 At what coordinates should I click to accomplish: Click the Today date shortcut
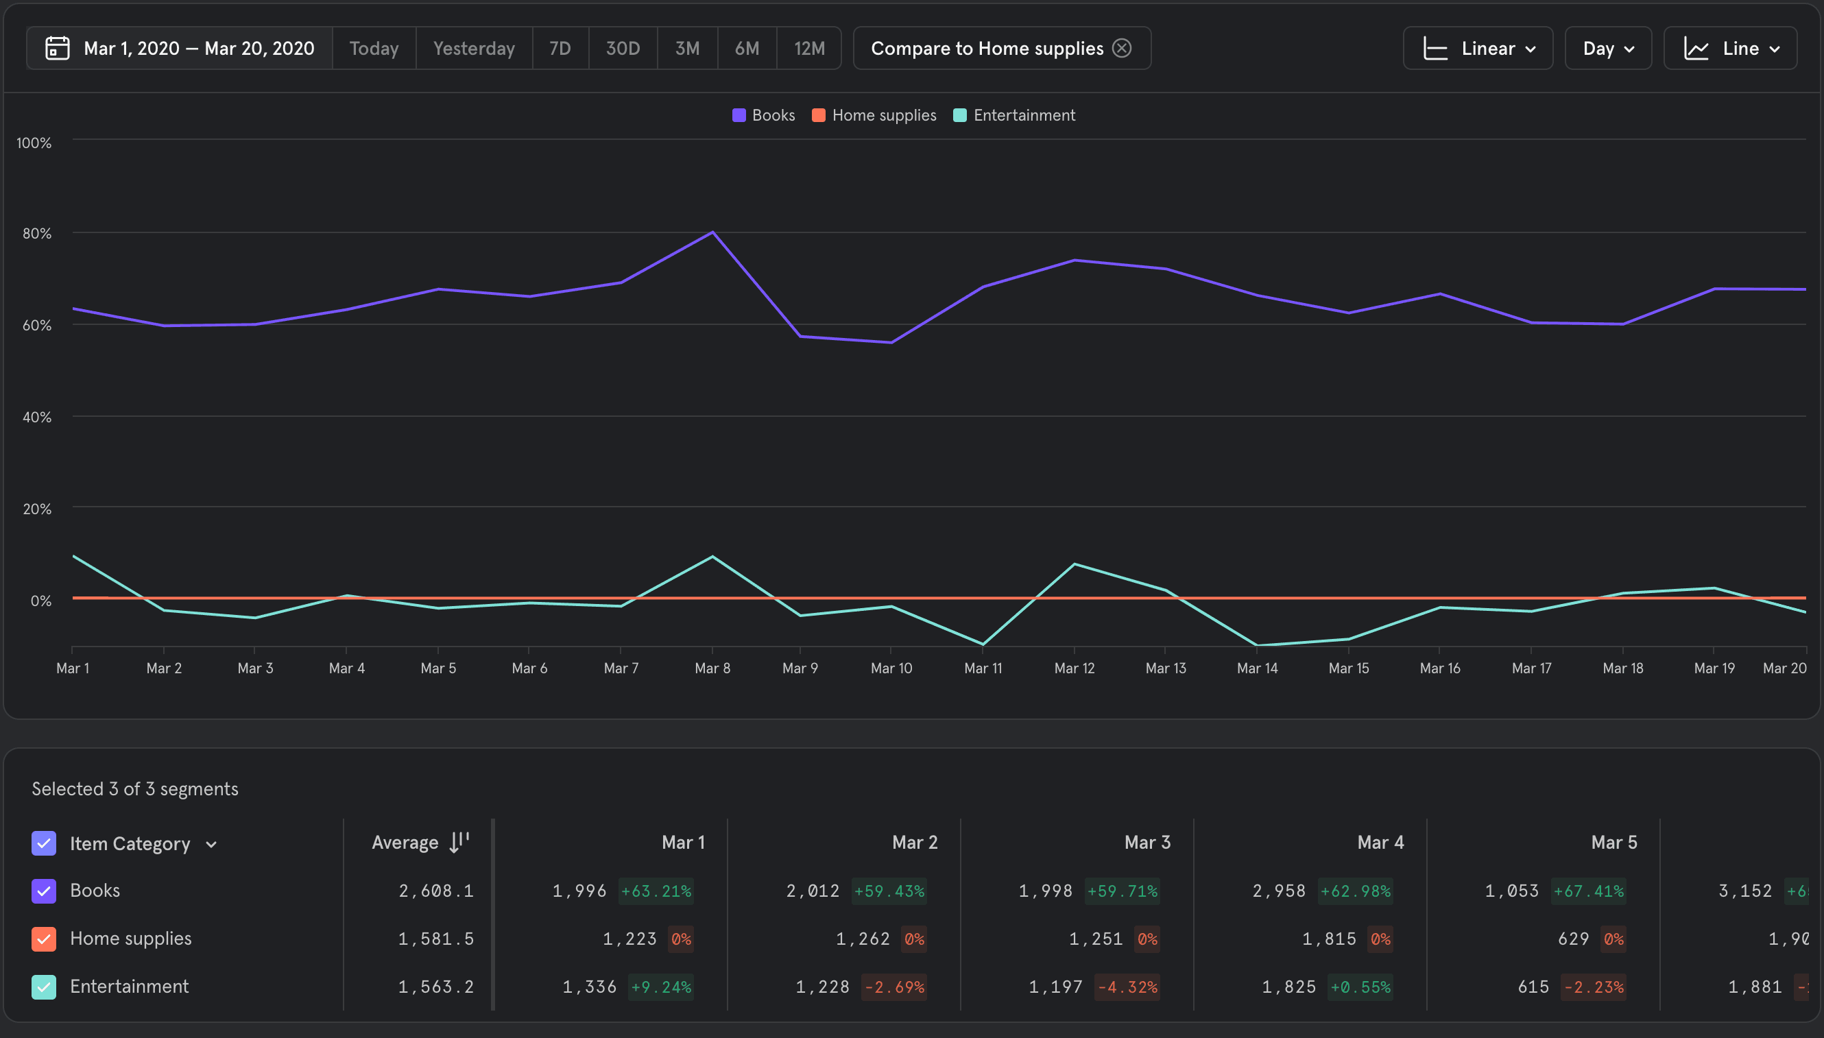[374, 49]
